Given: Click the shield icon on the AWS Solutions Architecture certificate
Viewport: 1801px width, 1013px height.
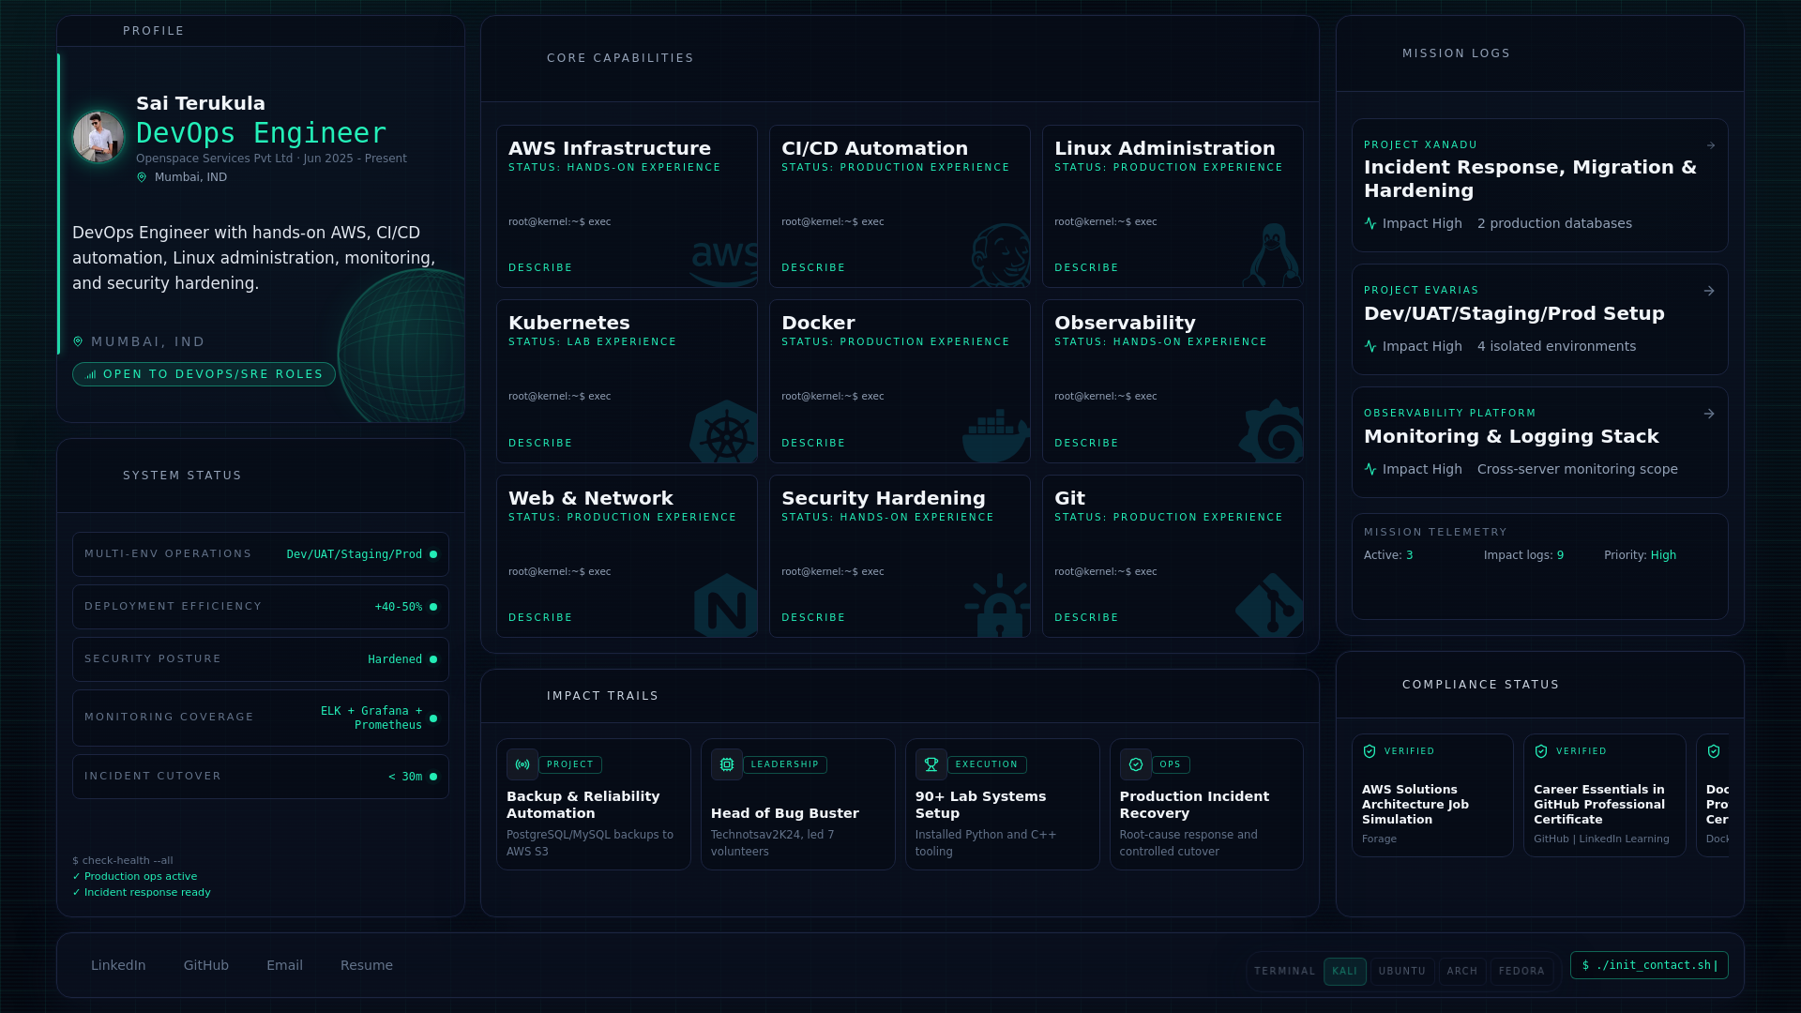Looking at the screenshot, I should pyautogui.click(x=1370, y=751).
